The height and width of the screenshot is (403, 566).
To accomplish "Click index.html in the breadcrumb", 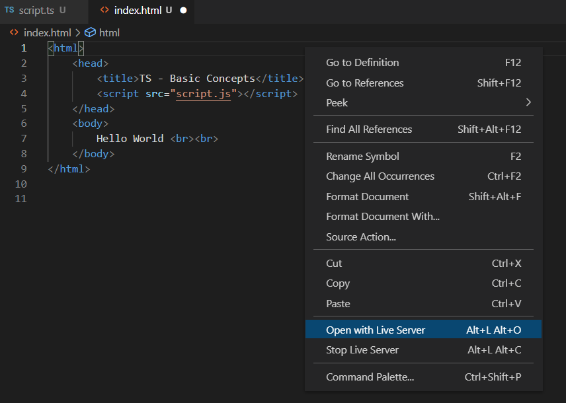I will pos(48,32).
